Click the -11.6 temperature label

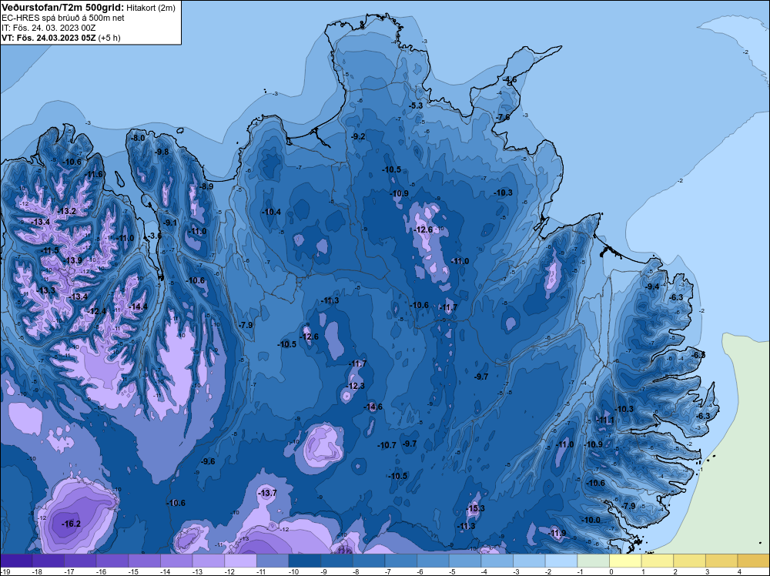coord(94,174)
